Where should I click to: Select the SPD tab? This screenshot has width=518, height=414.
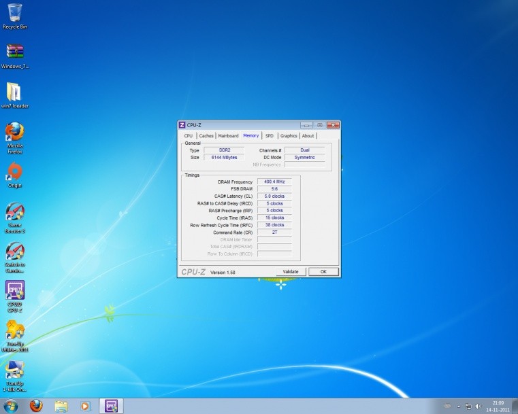click(x=270, y=136)
